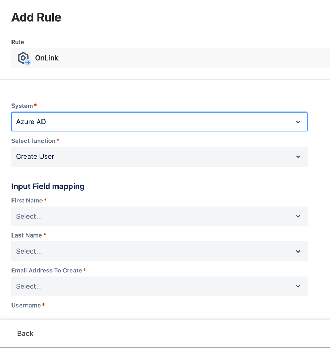The width and height of the screenshot is (330, 348).
Task: Click the OnLink rule icon
Action: point(24,58)
